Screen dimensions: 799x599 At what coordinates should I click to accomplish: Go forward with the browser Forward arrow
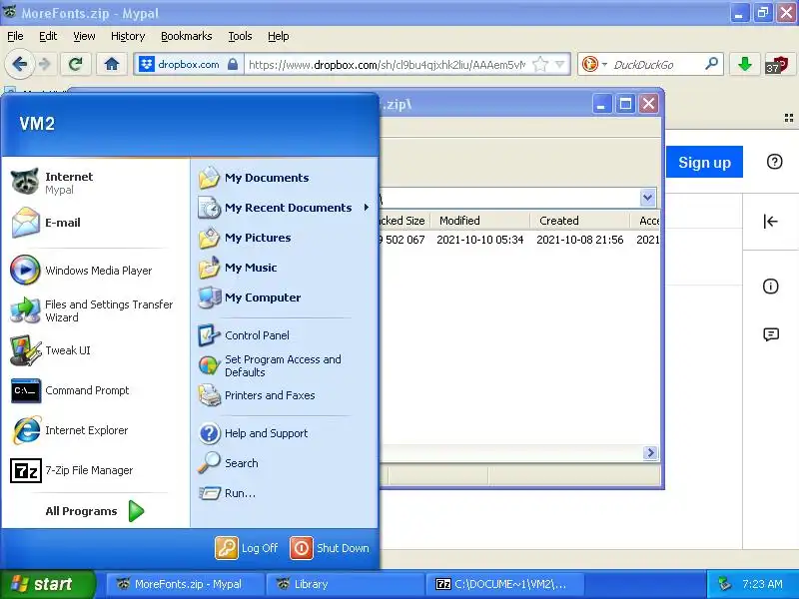45,64
